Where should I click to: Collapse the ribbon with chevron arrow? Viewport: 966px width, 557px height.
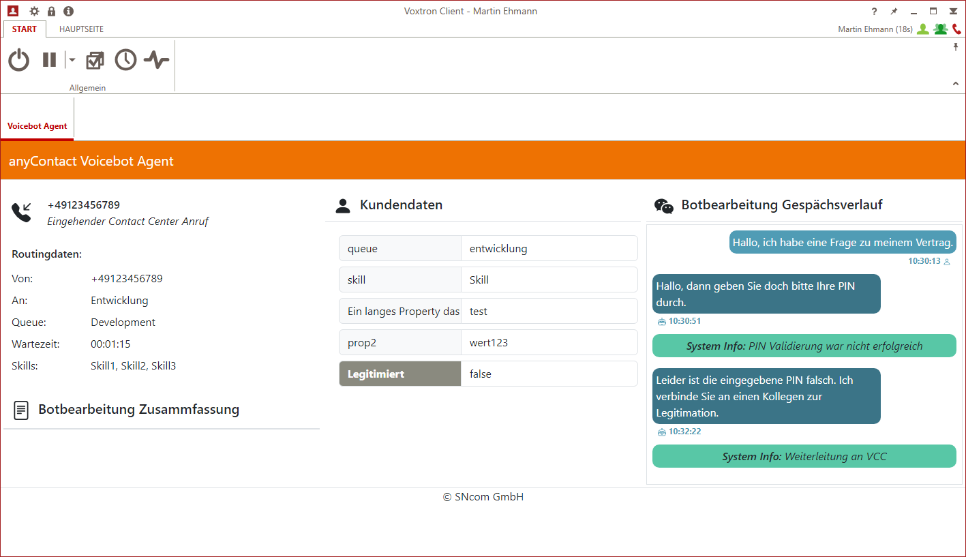click(x=956, y=83)
